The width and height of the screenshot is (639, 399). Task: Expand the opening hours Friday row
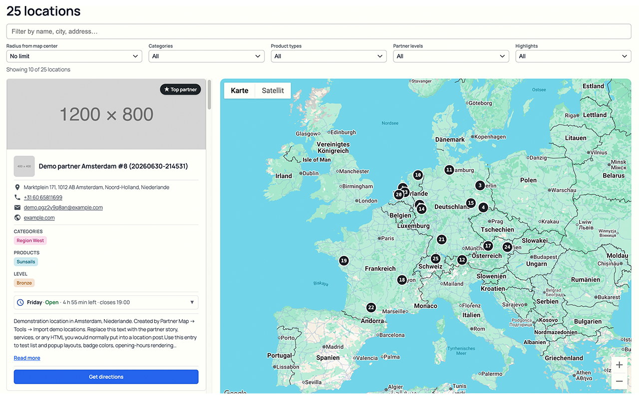pos(106,302)
